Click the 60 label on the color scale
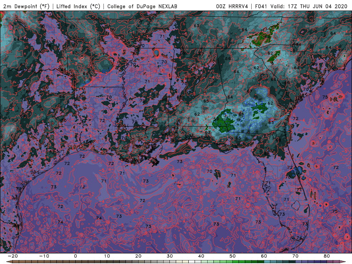The image size is (352, 264). pyautogui.click(x=264, y=256)
